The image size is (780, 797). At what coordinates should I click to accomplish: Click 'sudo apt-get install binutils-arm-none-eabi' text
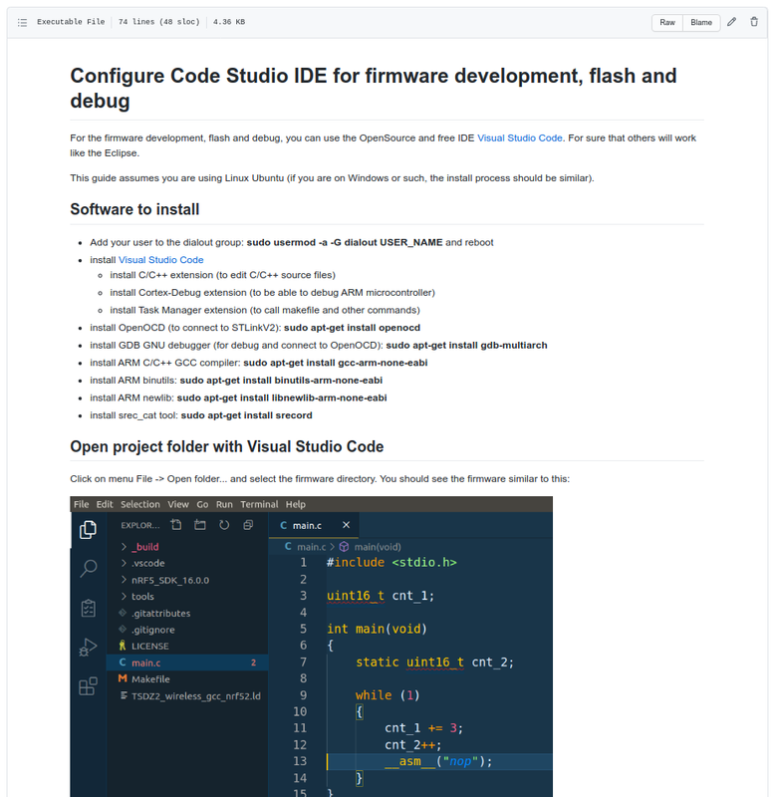[x=281, y=381]
